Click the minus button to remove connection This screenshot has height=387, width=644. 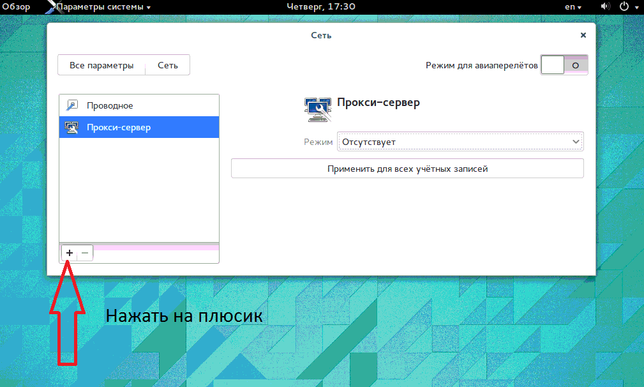coord(85,254)
